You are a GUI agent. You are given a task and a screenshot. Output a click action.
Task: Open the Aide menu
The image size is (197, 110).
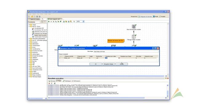click(50, 14)
